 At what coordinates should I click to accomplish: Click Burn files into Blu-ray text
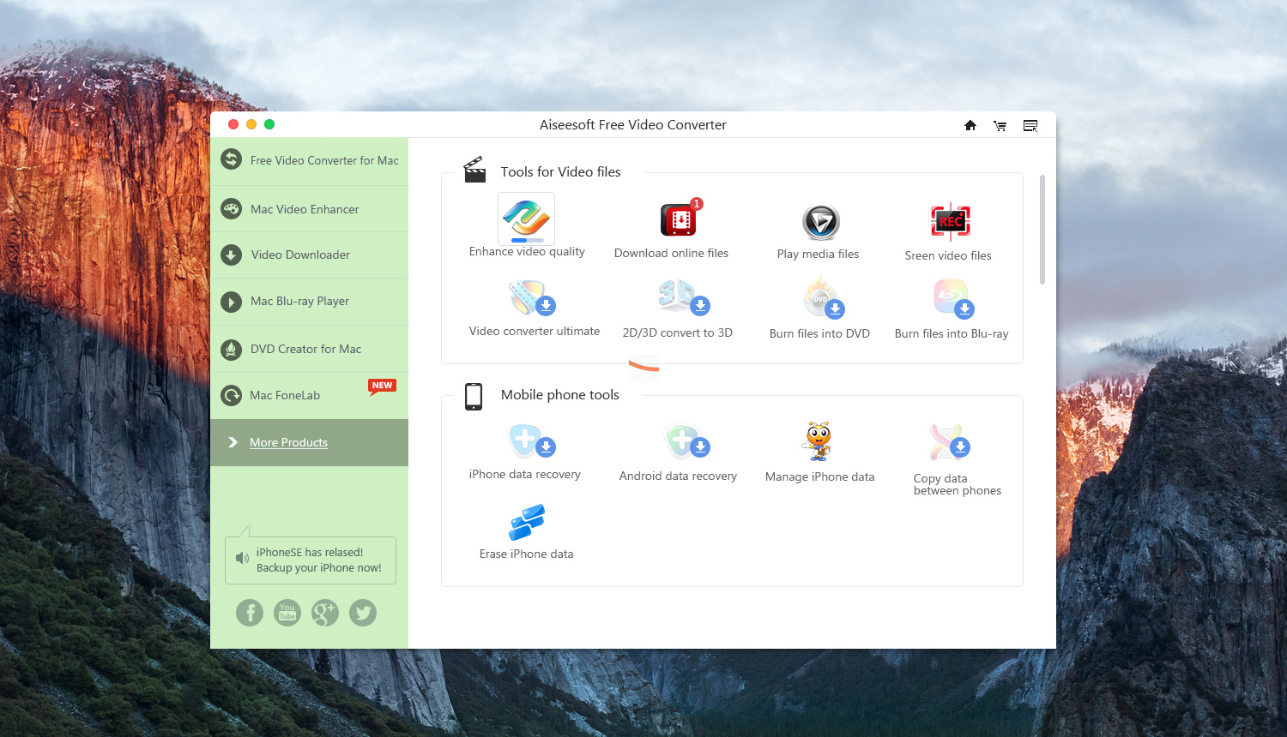click(x=952, y=333)
